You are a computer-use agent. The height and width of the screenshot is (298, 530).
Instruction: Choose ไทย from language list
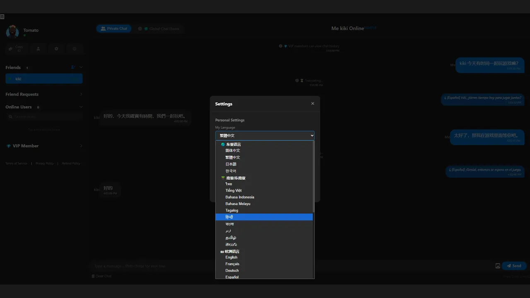click(x=264, y=184)
